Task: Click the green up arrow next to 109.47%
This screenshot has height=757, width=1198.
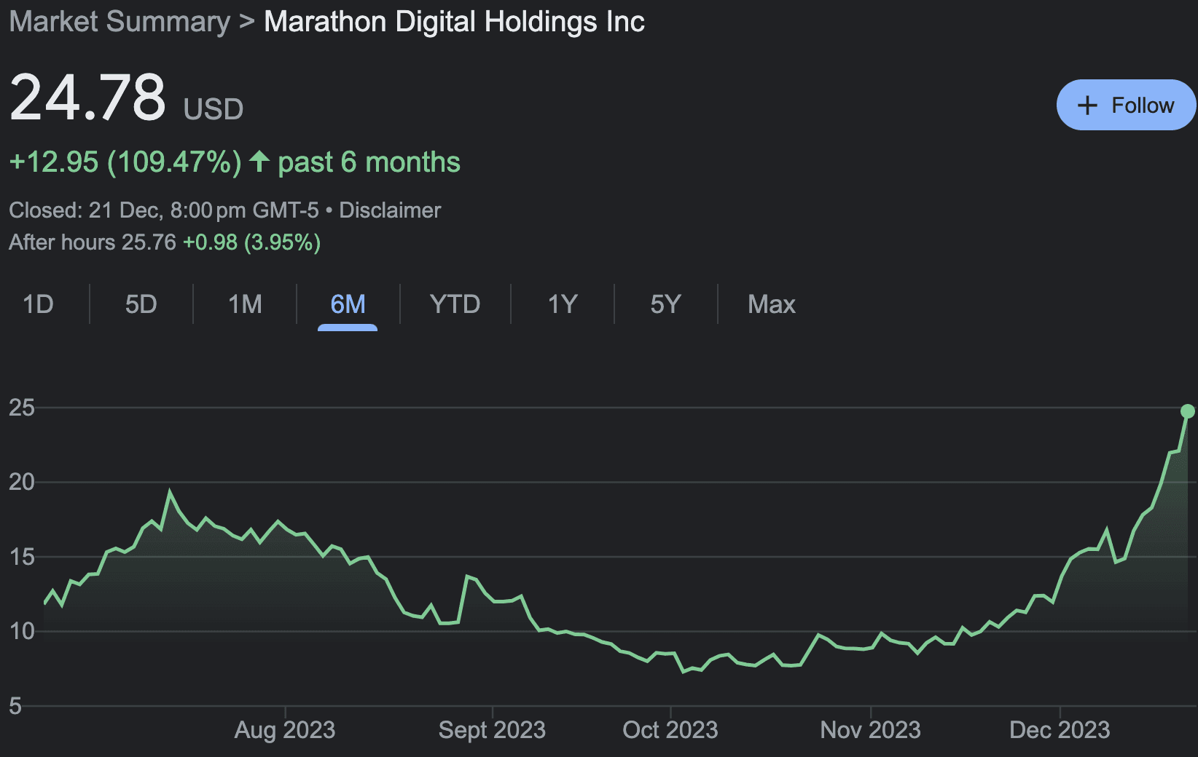Action: (259, 161)
